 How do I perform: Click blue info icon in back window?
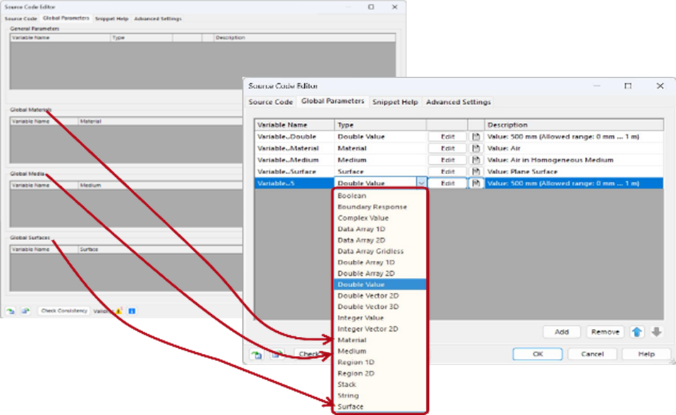click(132, 311)
